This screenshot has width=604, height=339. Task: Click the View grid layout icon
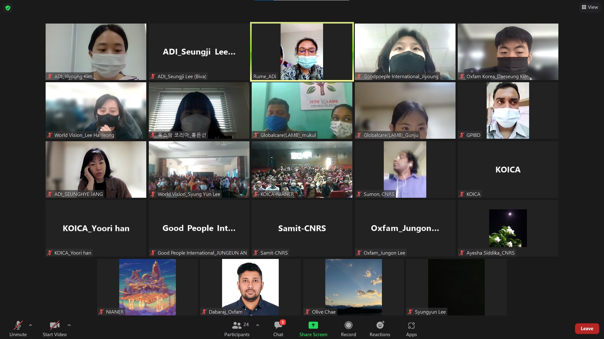tap(584, 7)
